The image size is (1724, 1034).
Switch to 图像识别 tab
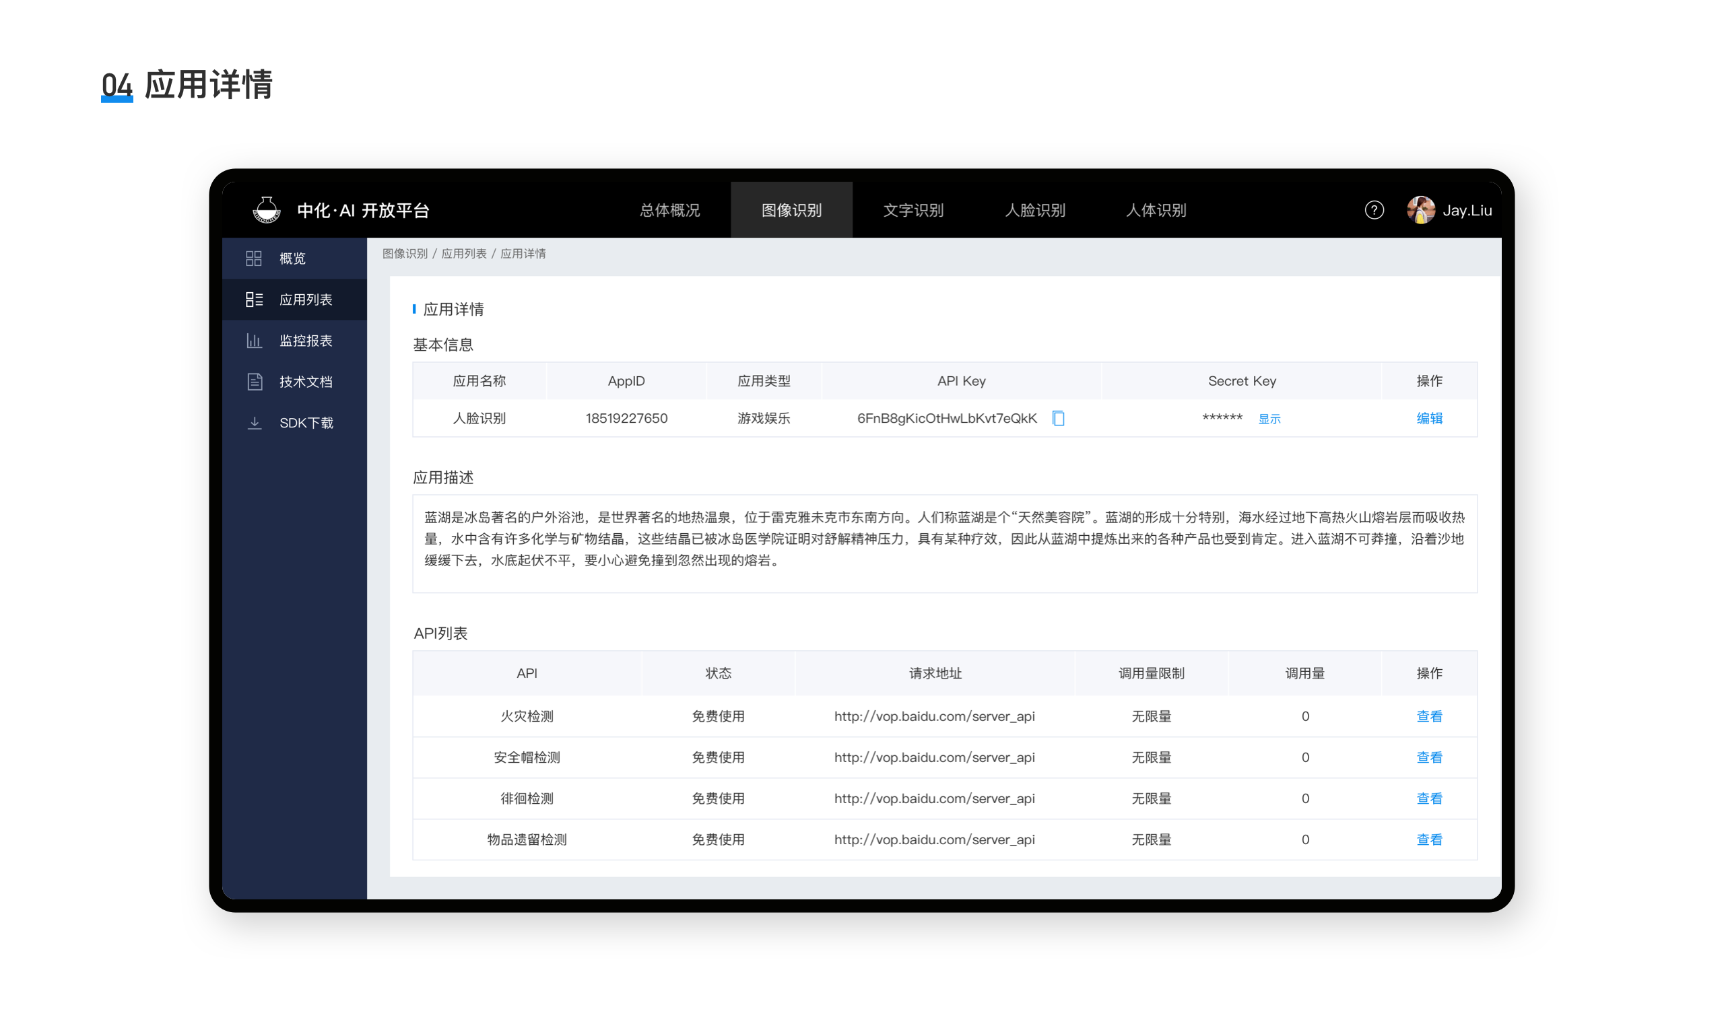point(791,210)
